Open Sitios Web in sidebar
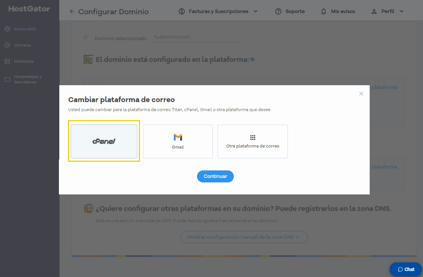423x277 pixels. [x=25, y=29]
